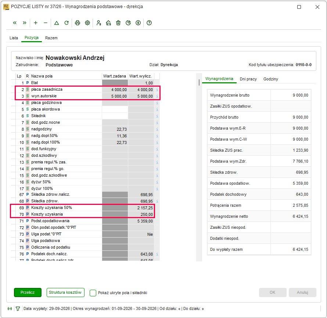This screenshot has width=327, height=318.
Task: Switch to the Godziny tab
Action: 271,79
